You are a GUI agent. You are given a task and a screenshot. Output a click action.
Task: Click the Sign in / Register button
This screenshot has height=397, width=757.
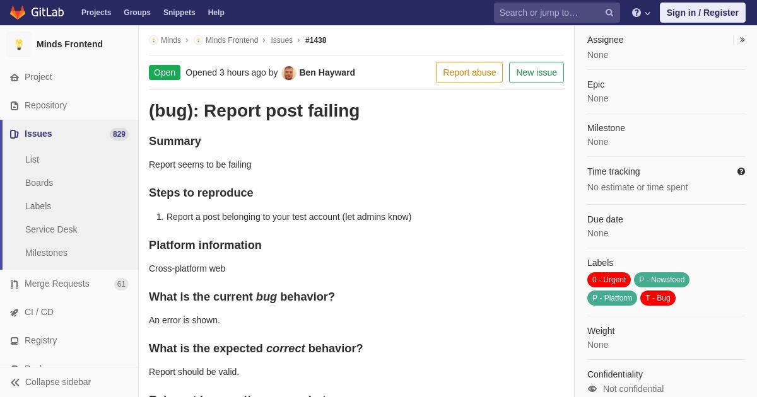pyautogui.click(x=703, y=13)
